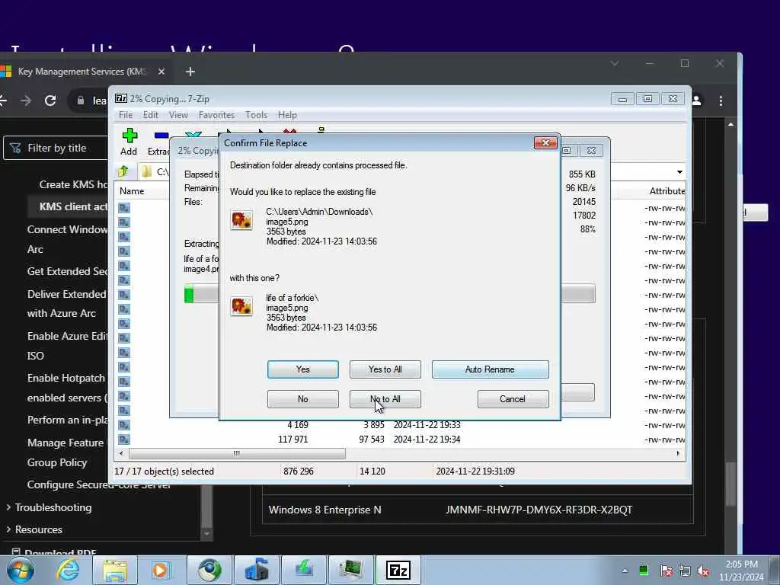Click the site lock icon in the address bar

81,101
